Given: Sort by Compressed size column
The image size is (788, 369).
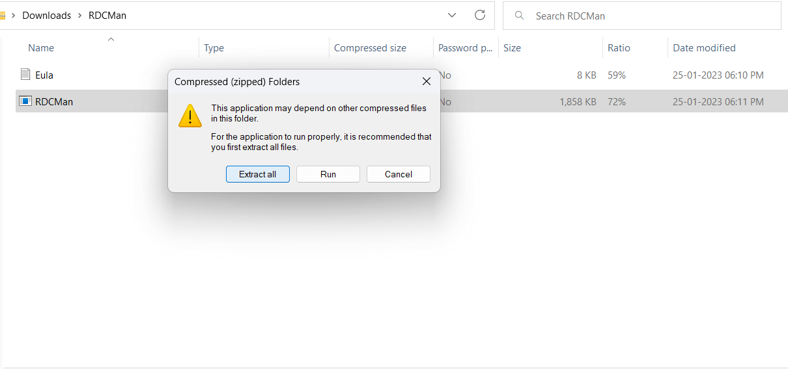Looking at the screenshot, I should 370,48.
